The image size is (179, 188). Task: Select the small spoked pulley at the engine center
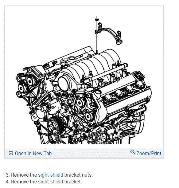pos(75,110)
